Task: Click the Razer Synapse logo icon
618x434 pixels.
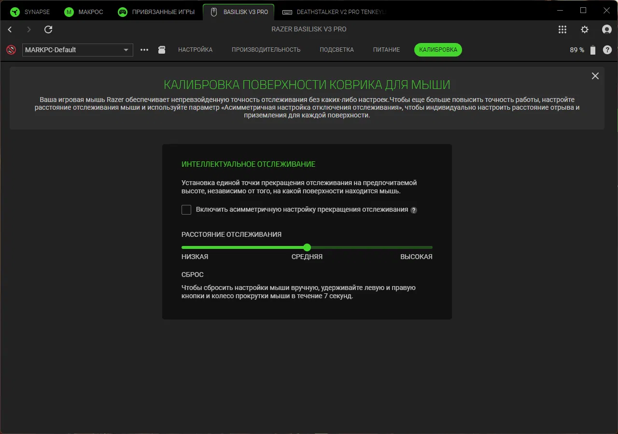Action: coord(15,12)
